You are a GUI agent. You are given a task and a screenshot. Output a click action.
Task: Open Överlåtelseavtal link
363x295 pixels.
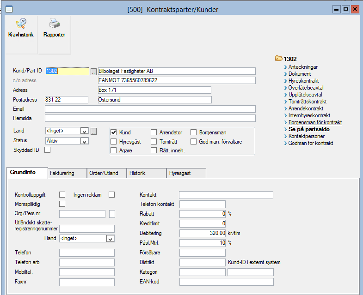(x=306, y=88)
